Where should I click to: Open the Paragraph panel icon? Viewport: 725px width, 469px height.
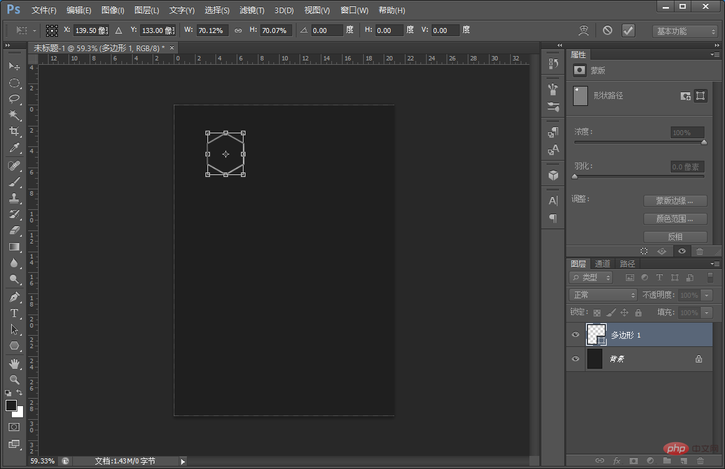(553, 218)
